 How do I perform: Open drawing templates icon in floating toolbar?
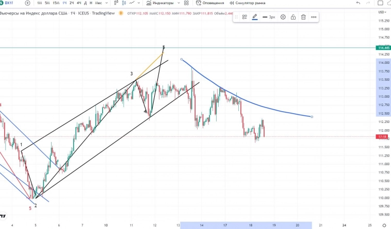click(x=245, y=17)
